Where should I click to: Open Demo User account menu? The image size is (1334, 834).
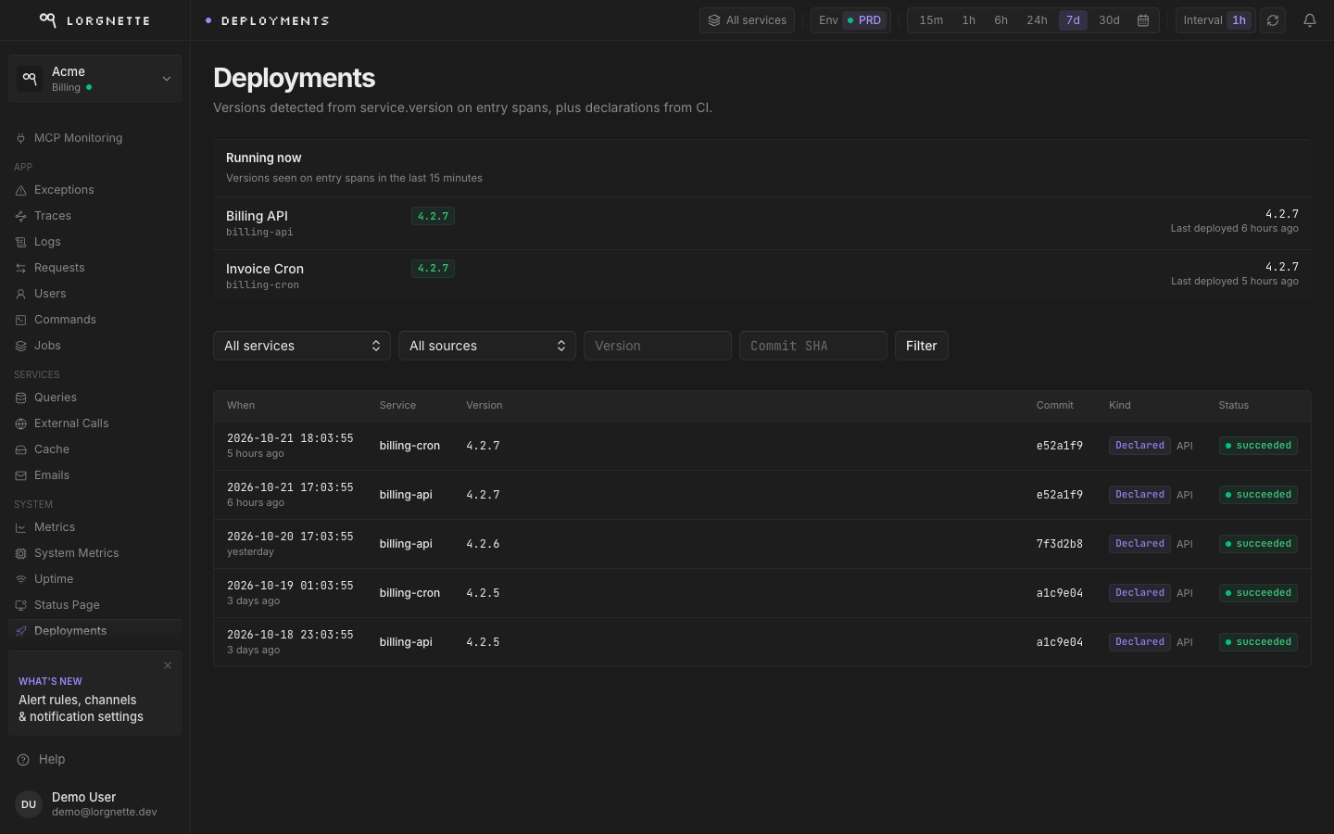coord(94,804)
